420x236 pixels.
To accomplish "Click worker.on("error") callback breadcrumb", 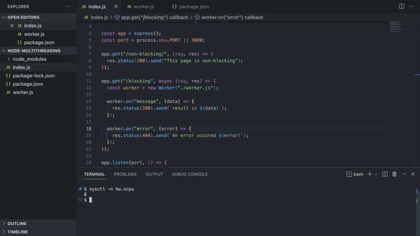I will [232, 18].
